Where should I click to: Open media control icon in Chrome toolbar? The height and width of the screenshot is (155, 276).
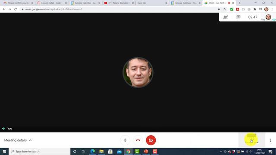[260, 9]
